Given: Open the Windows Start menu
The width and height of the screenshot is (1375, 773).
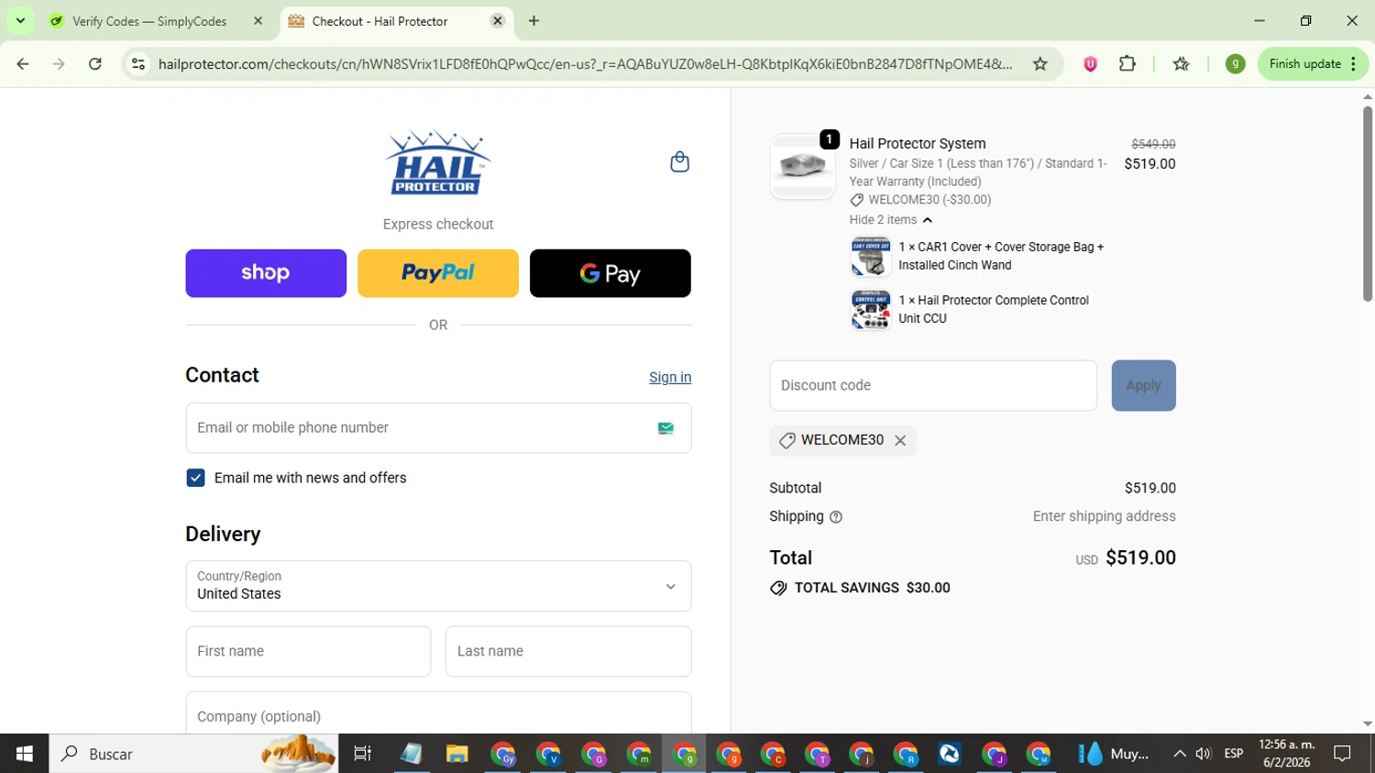Looking at the screenshot, I should pyautogui.click(x=24, y=754).
